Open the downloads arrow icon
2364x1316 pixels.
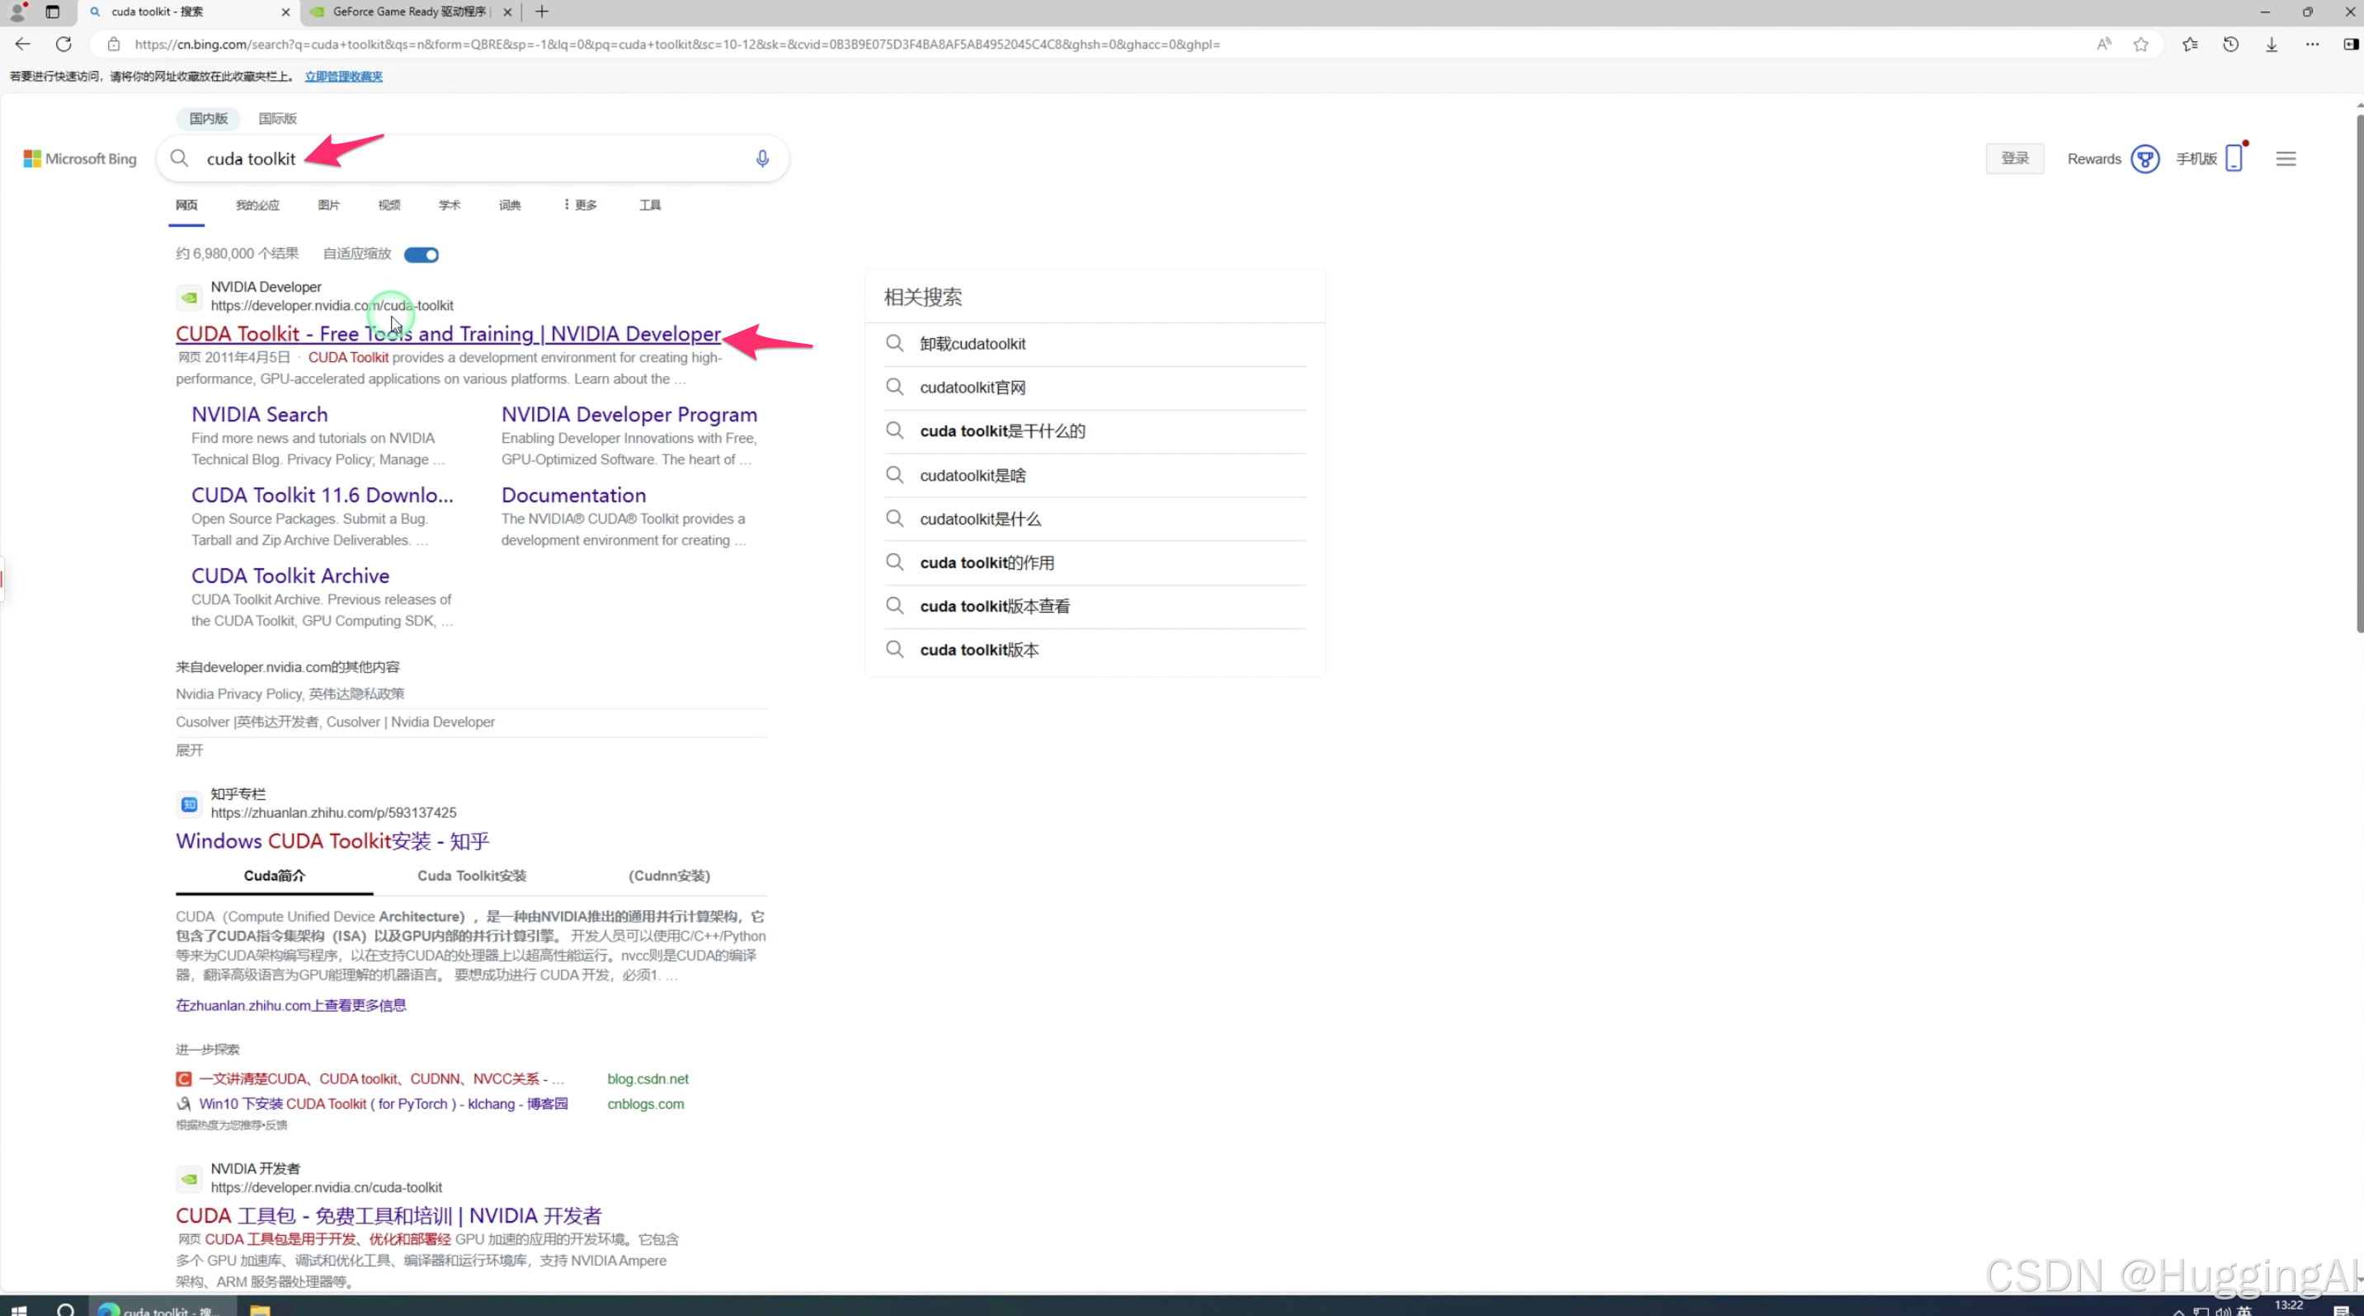pyautogui.click(x=2272, y=44)
